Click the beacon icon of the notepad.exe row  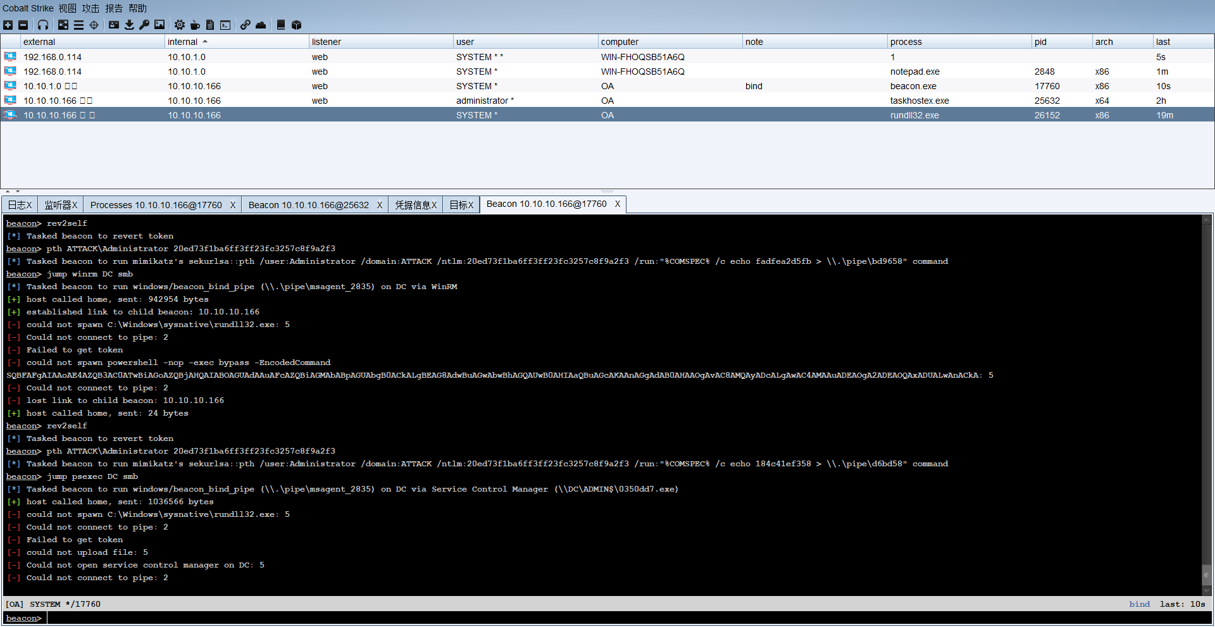10,71
